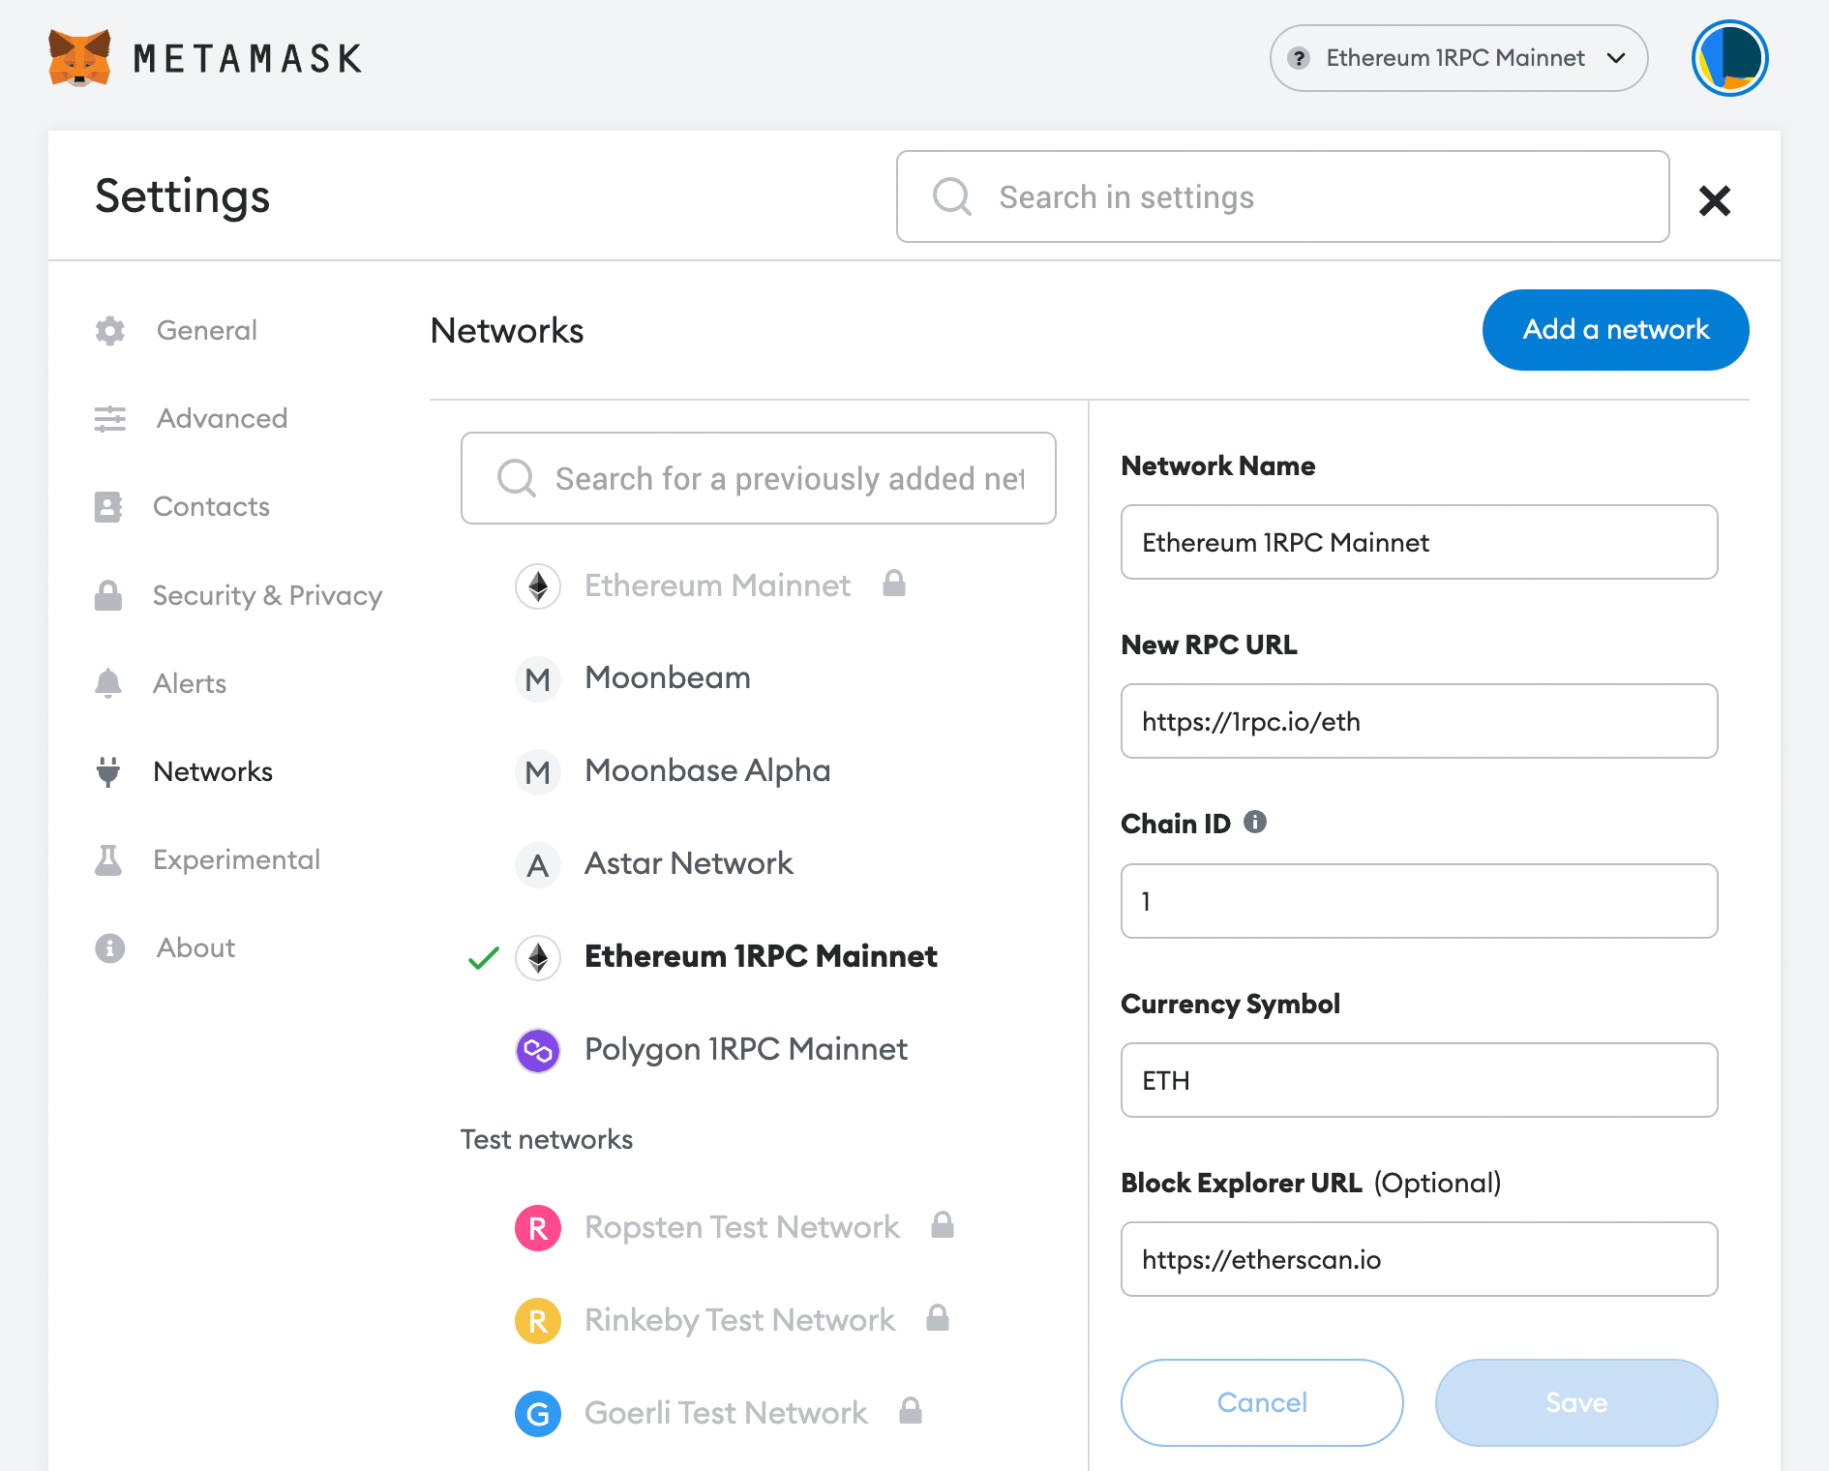
Task: Close the Settings page with the X
Action: coord(1714,200)
